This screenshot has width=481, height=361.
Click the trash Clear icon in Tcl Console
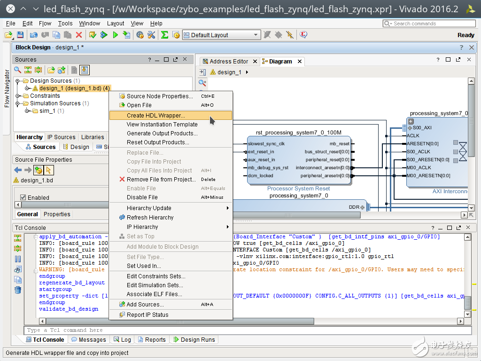[x=18, y=290]
